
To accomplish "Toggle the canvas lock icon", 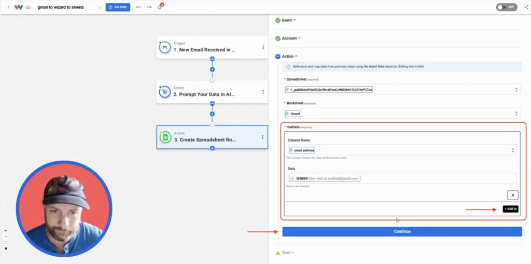I will (6, 248).
